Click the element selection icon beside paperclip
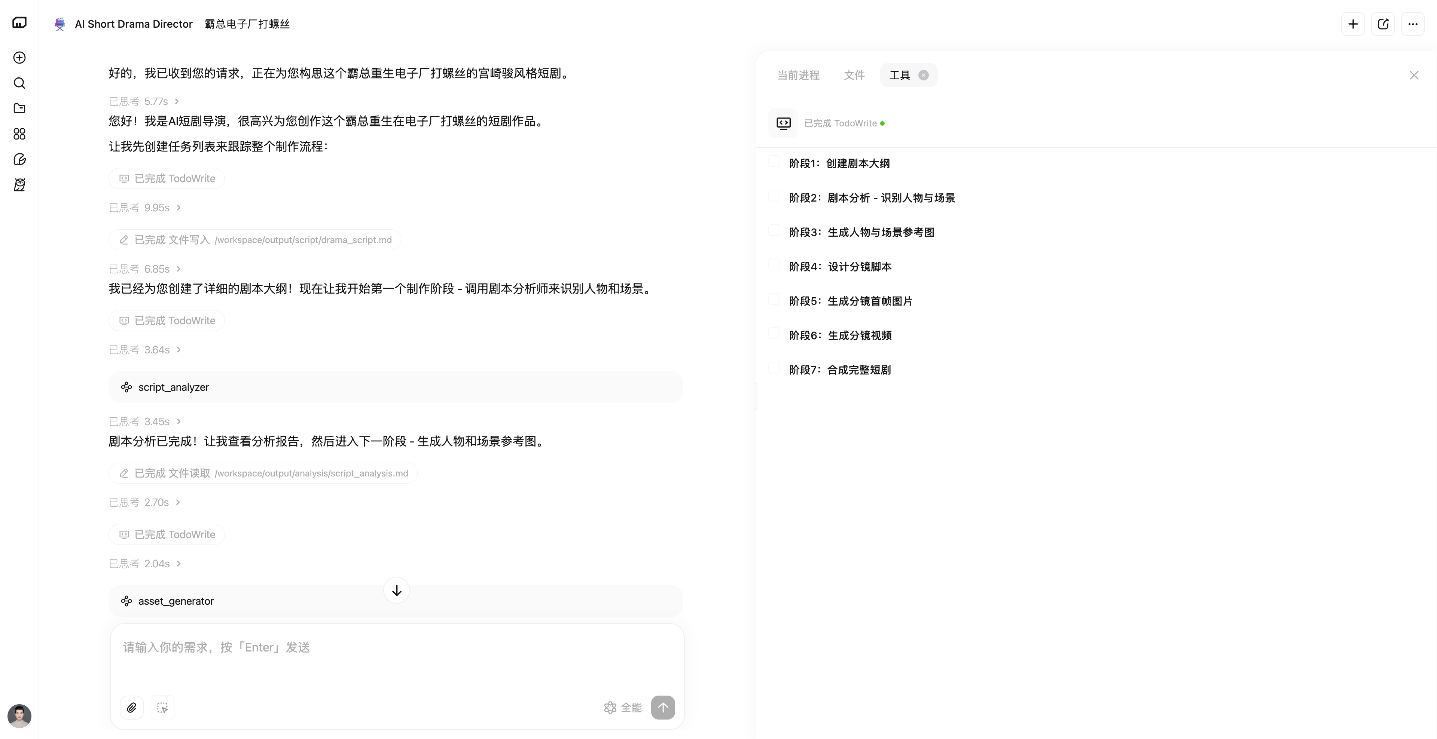Viewport: 1437px width, 739px height. (162, 707)
